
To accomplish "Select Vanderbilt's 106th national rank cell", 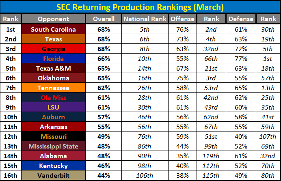I will click(145, 176).
